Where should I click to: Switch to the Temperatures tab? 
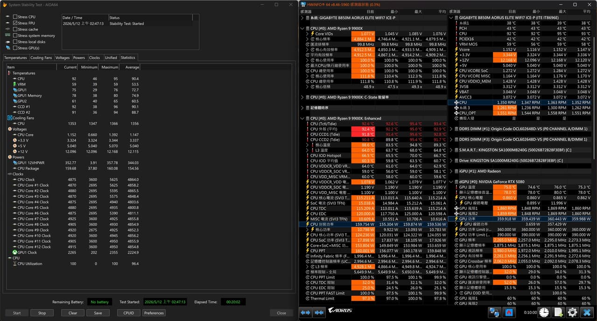pos(15,58)
